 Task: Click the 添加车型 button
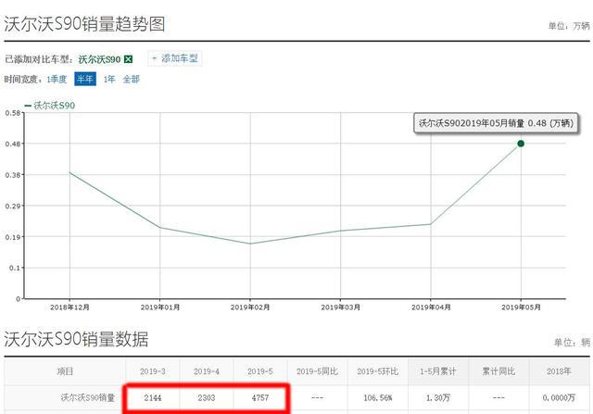(x=175, y=58)
